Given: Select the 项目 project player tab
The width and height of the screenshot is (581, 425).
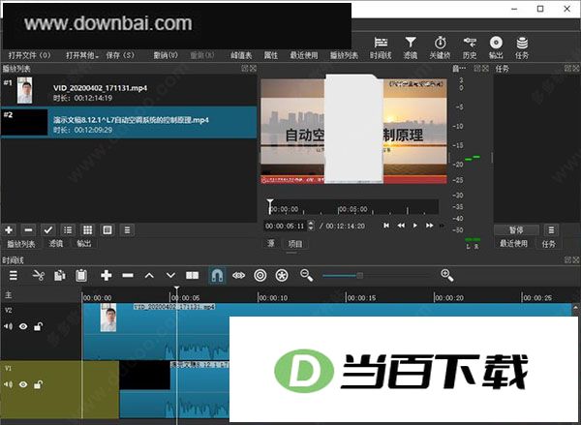Looking at the screenshot, I should tap(295, 244).
